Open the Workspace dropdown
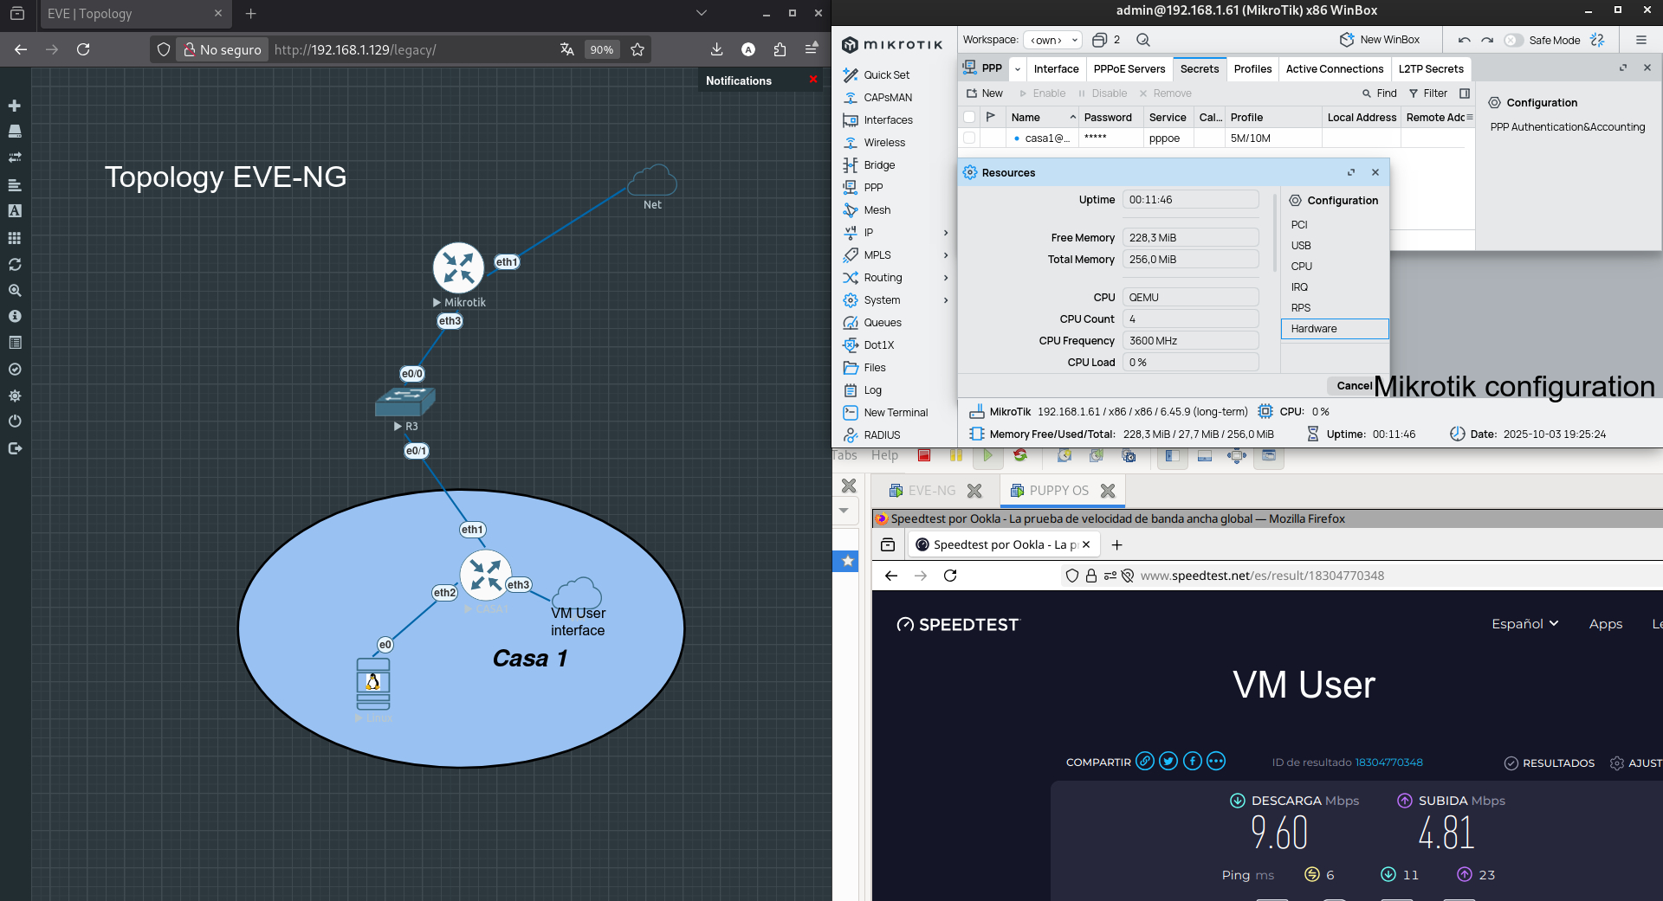 pyautogui.click(x=1052, y=40)
